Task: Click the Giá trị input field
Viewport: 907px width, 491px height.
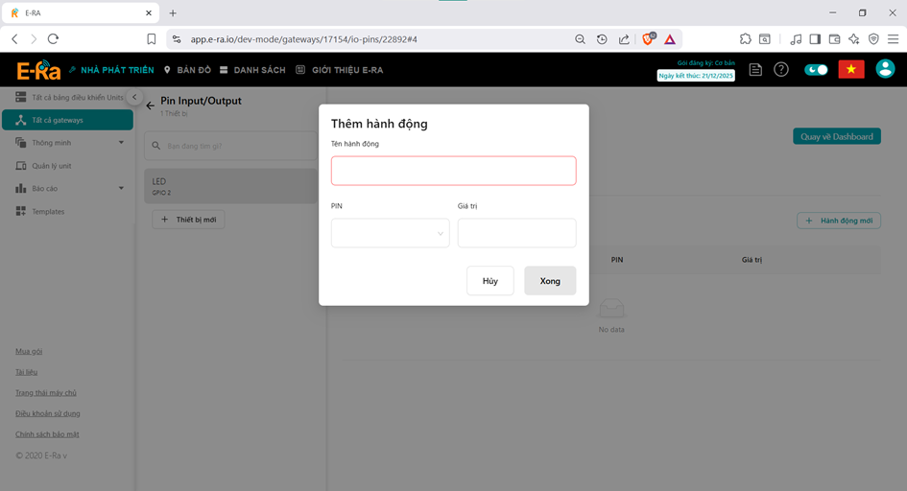Action: pyautogui.click(x=516, y=233)
